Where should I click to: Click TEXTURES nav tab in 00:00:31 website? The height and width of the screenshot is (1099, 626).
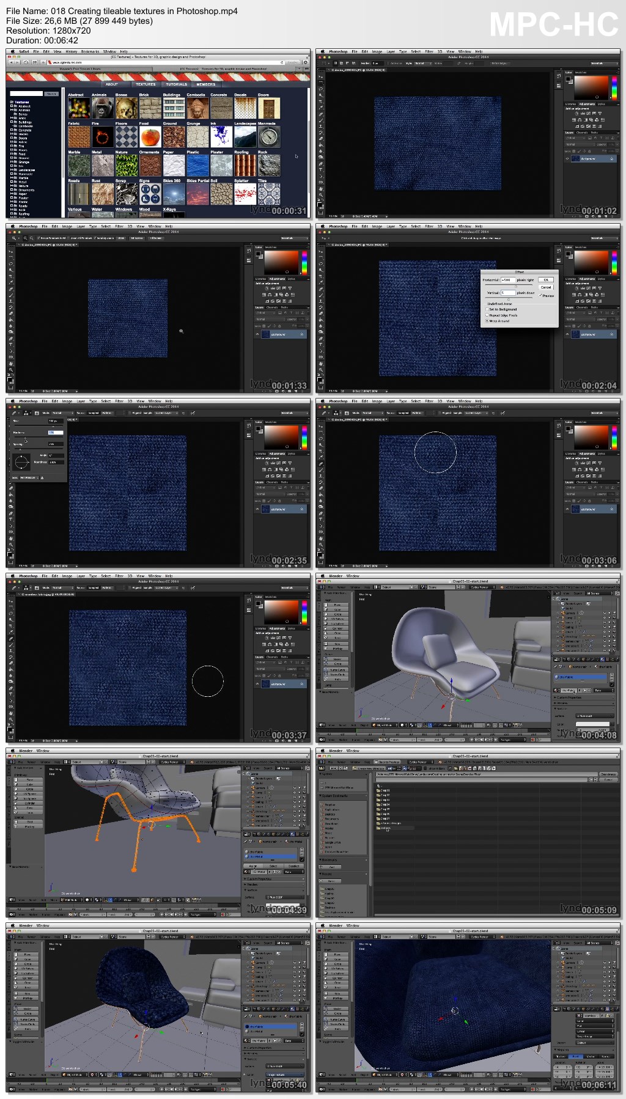145,84
